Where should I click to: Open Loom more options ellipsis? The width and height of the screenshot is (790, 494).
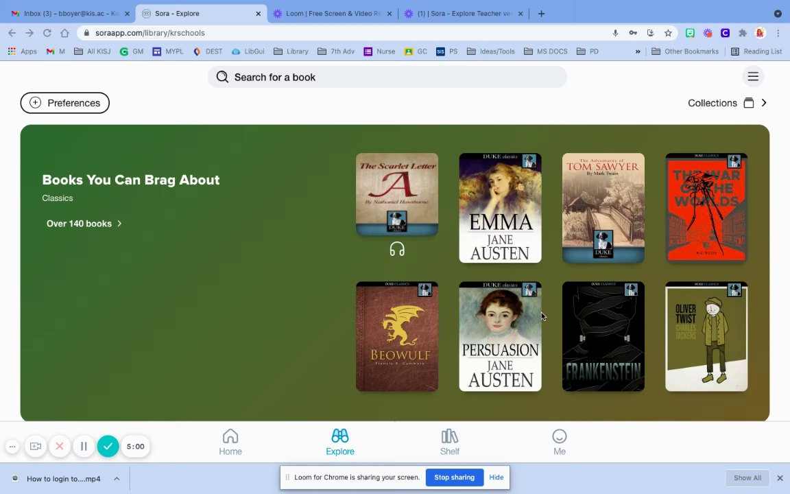click(12, 446)
